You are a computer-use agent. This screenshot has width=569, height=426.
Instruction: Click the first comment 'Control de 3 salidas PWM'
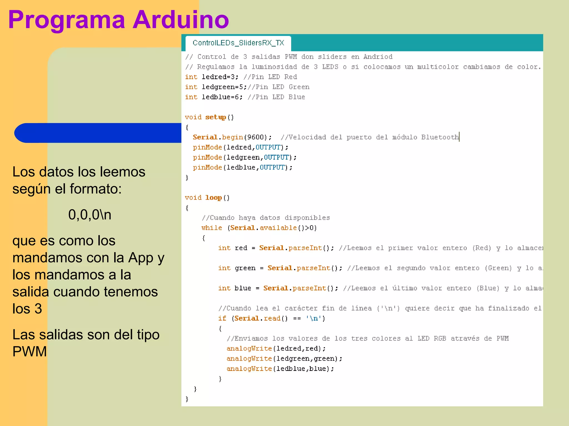pos(289,57)
